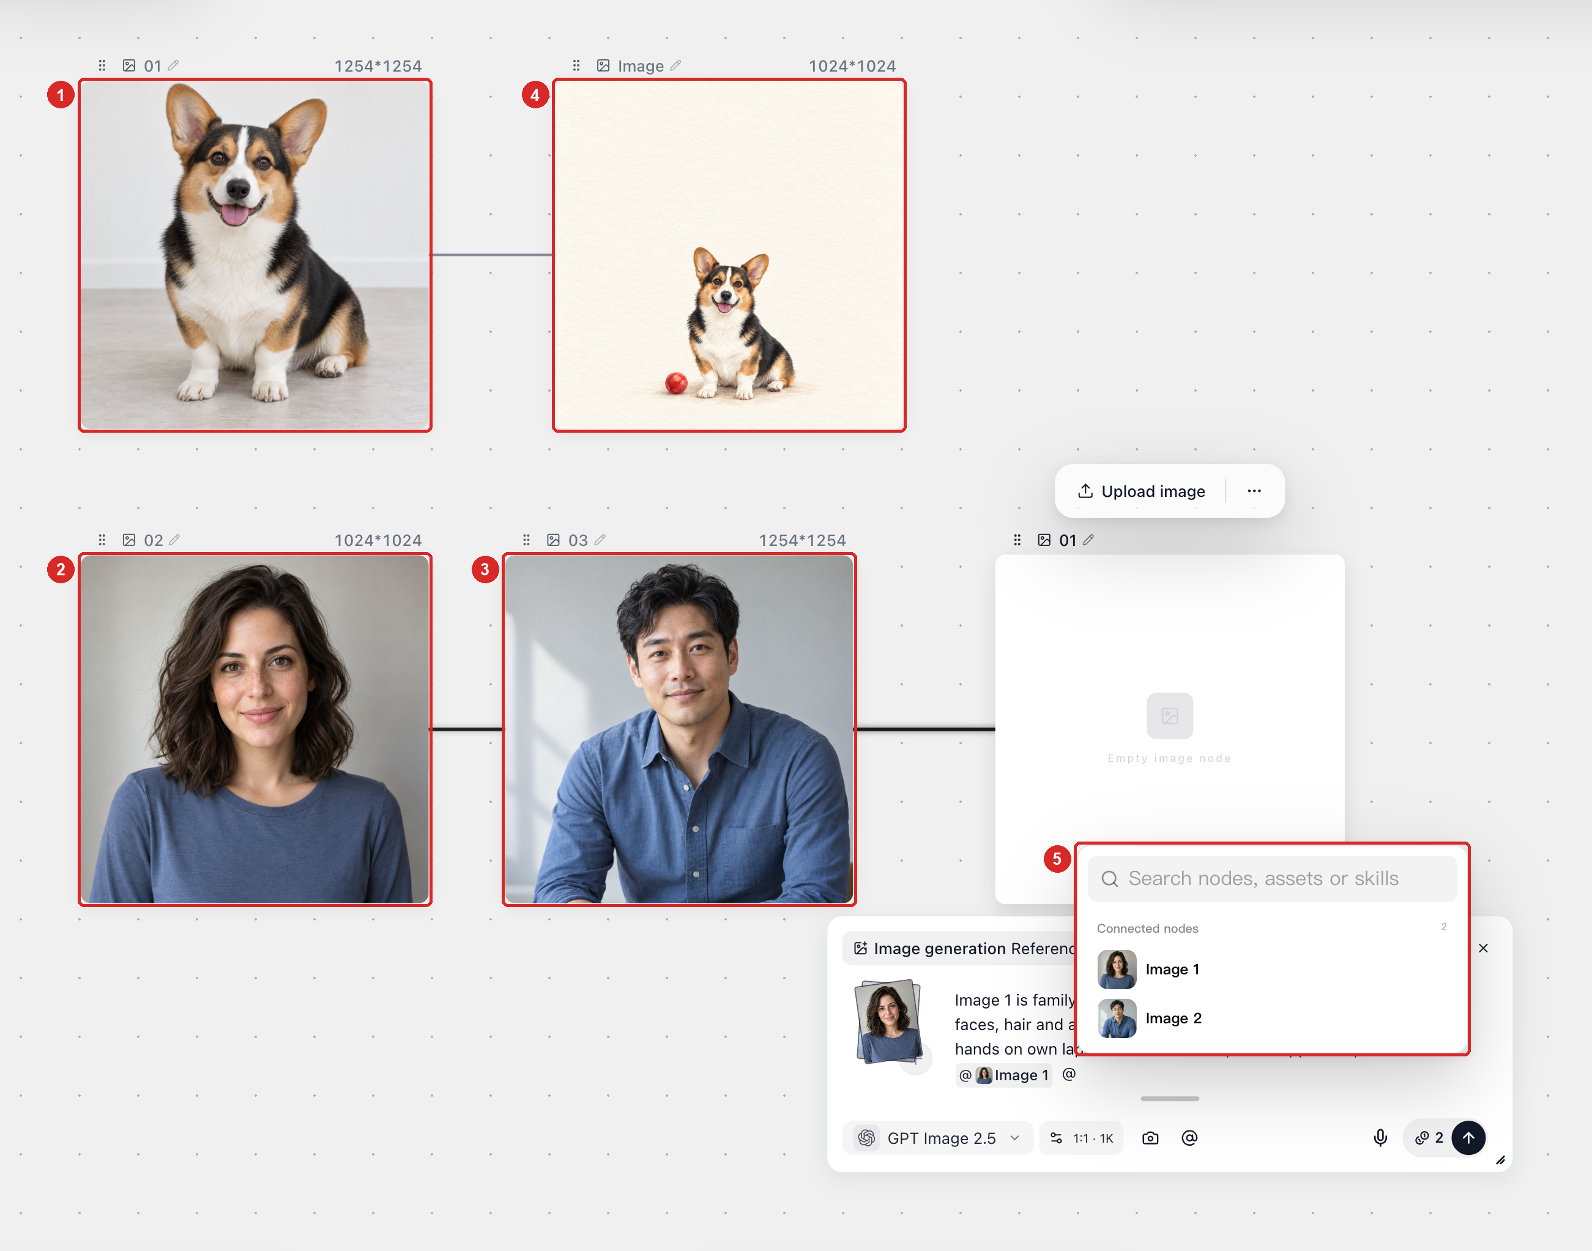This screenshot has height=1251, width=1592.
Task: Select the man in blue shirt image node
Action: coord(679,729)
